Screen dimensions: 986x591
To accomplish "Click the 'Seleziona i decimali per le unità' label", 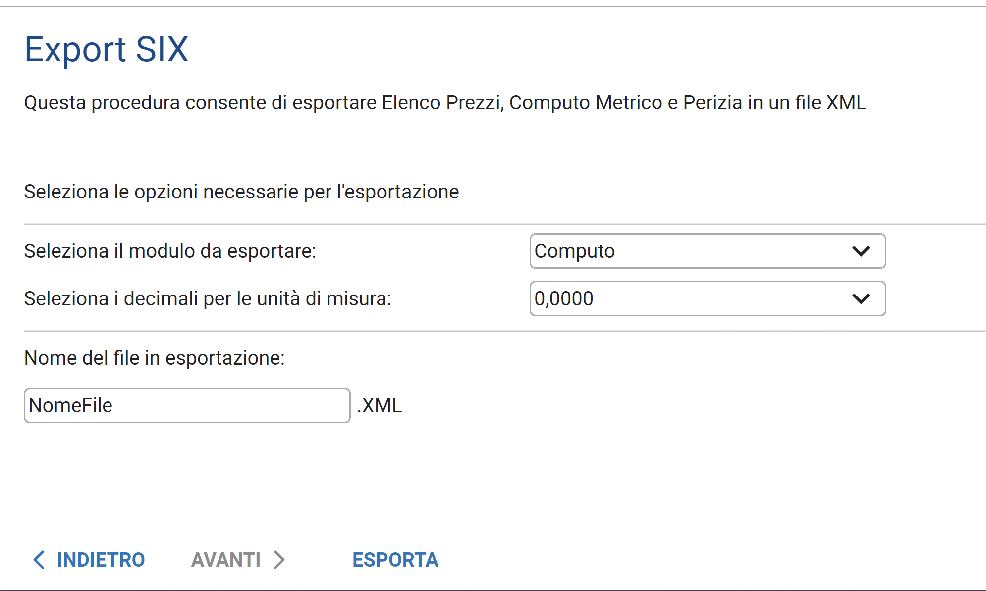I will pos(208,299).
